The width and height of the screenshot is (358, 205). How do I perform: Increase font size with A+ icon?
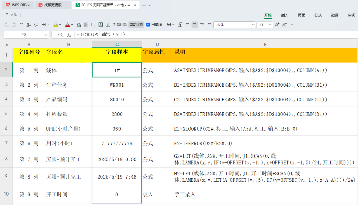pos(277,25)
